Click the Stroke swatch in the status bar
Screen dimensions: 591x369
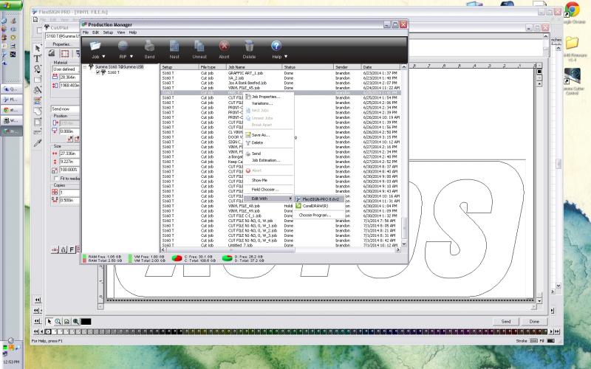pyautogui.click(x=533, y=341)
